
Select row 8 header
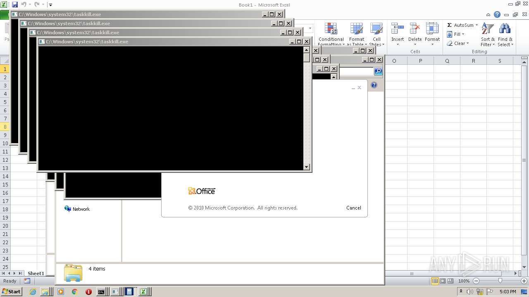(5, 127)
